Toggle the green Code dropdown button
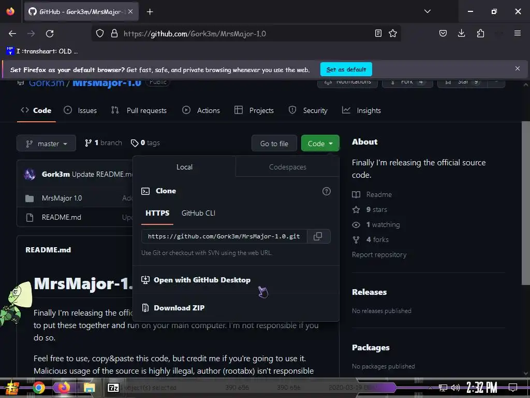The image size is (530, 398). (x=320, y=143)
